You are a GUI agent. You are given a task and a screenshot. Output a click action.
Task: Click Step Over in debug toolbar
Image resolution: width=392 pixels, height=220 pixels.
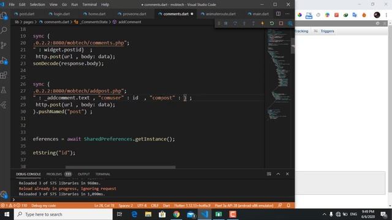click(x=235, y=23)
